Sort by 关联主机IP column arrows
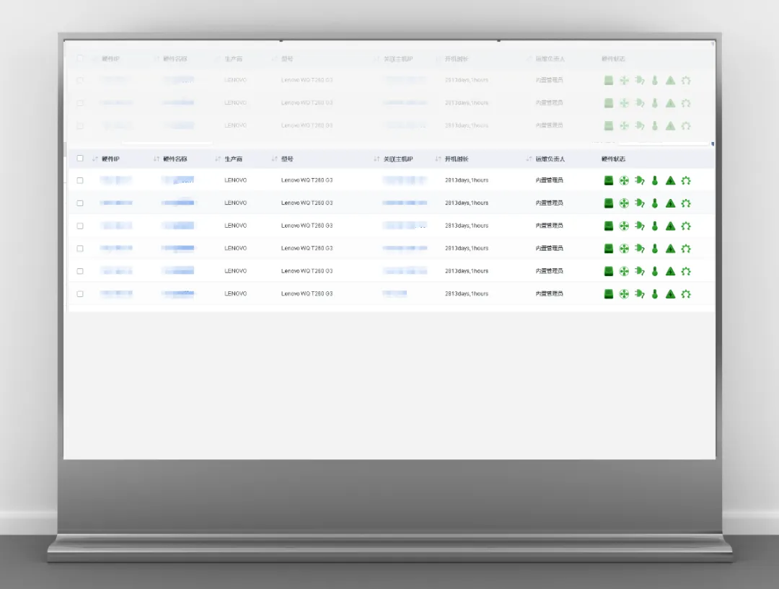This screenshot has width=779, height=589. (x=377, y=159)
